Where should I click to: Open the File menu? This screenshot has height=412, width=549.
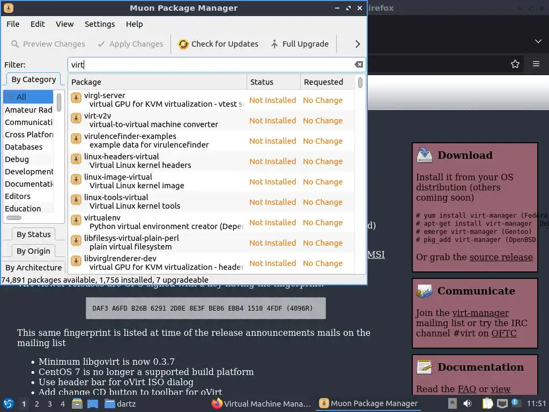(x=13, y=24)
